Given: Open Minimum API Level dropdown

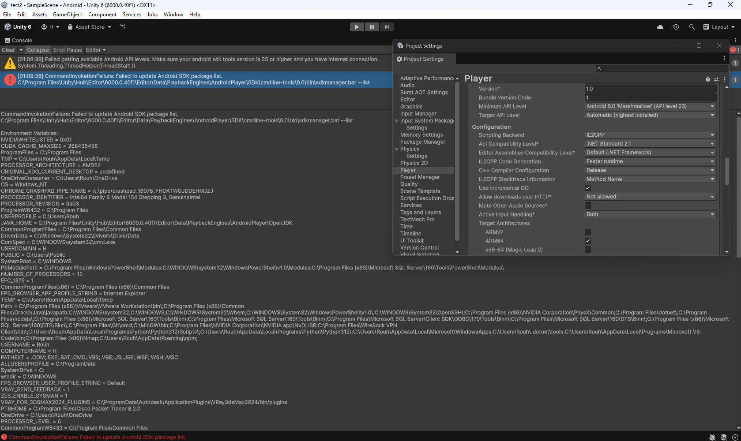Looking at the screenshot, I should (x=650, y=106).
